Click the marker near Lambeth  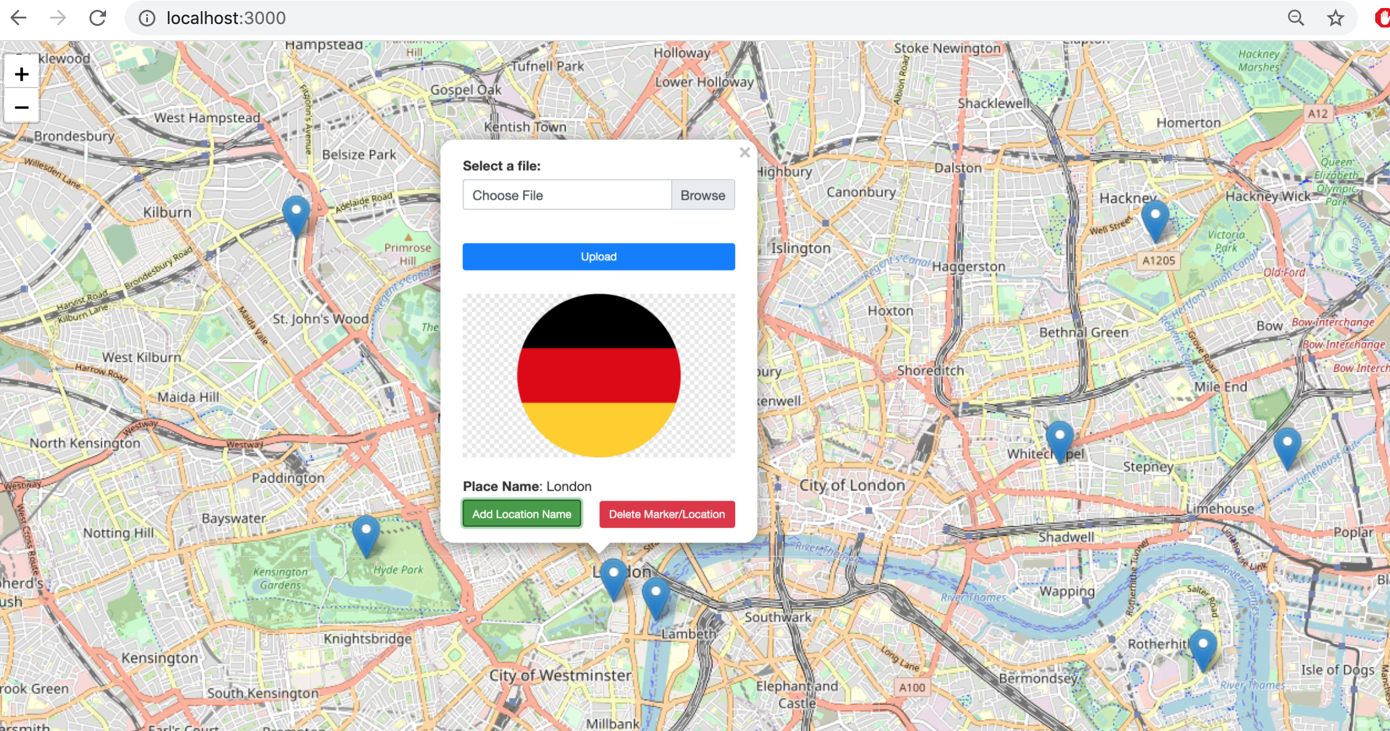tap(656, 596)
